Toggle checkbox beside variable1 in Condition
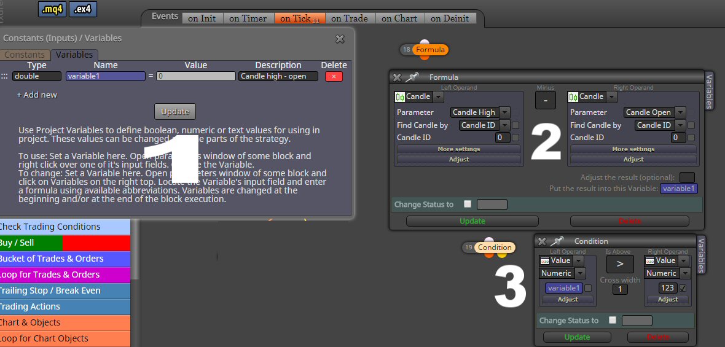Screen dimensions: 725x347 [x=587, y=288]
